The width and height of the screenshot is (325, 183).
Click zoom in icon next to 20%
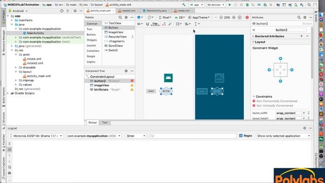[x=234, y=17]
